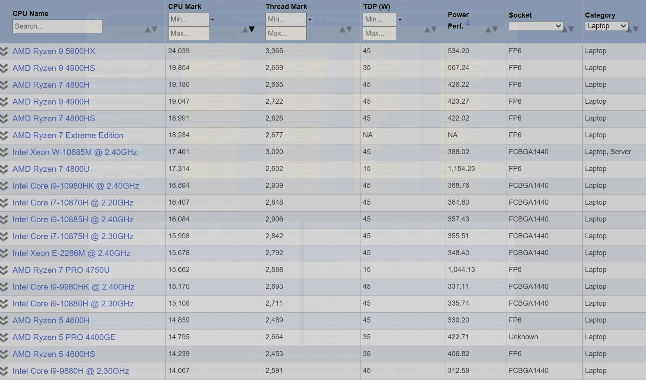Sort TDP column descending arrow
646x380 pixels.
click(x=434, y=29)
